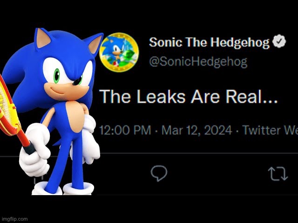Open the Twitter Web source label
Viewport: 298px width, 223px height.
[271, 130]
